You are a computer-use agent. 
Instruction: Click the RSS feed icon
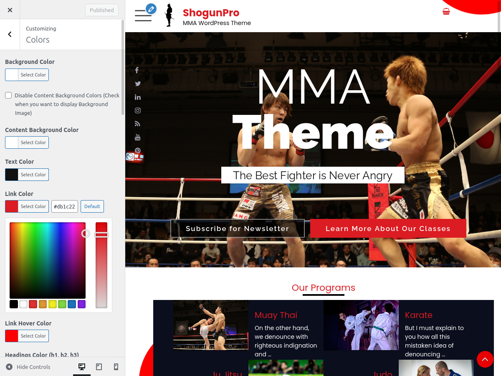(x=137, y=124)
